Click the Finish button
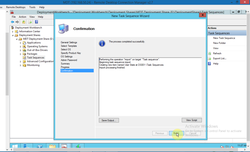Viewport: 250px width, 152px height. tap(176, 133)
